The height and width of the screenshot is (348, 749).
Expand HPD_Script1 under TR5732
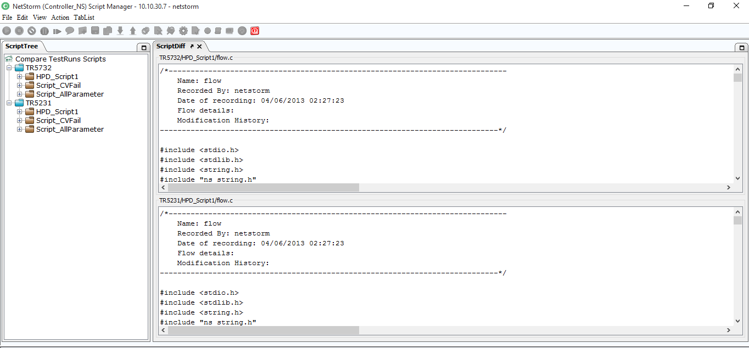[20, 77]
